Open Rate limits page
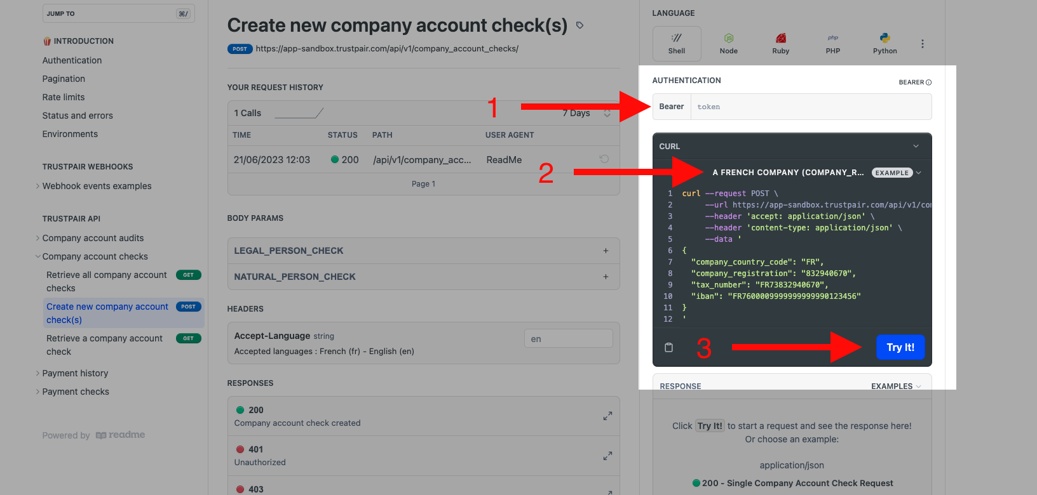 (64, 97)
